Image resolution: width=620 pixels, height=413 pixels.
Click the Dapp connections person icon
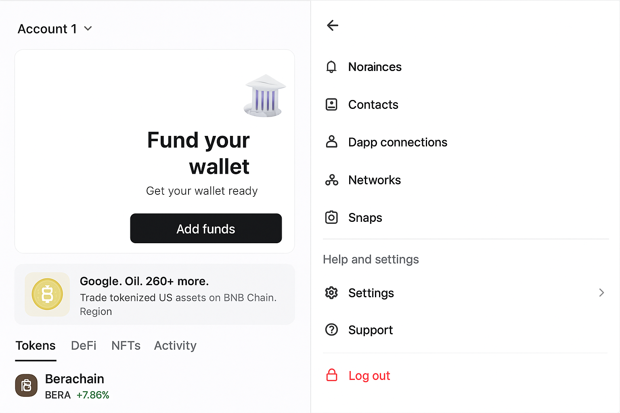pyautogui.click(x=331, y=142)
